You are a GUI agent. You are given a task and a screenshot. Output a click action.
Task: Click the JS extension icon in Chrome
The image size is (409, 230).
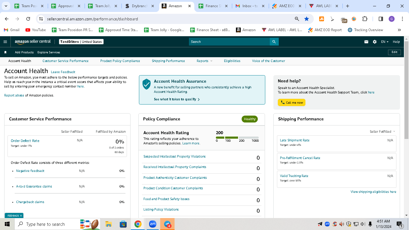click(x=322, y=19)
